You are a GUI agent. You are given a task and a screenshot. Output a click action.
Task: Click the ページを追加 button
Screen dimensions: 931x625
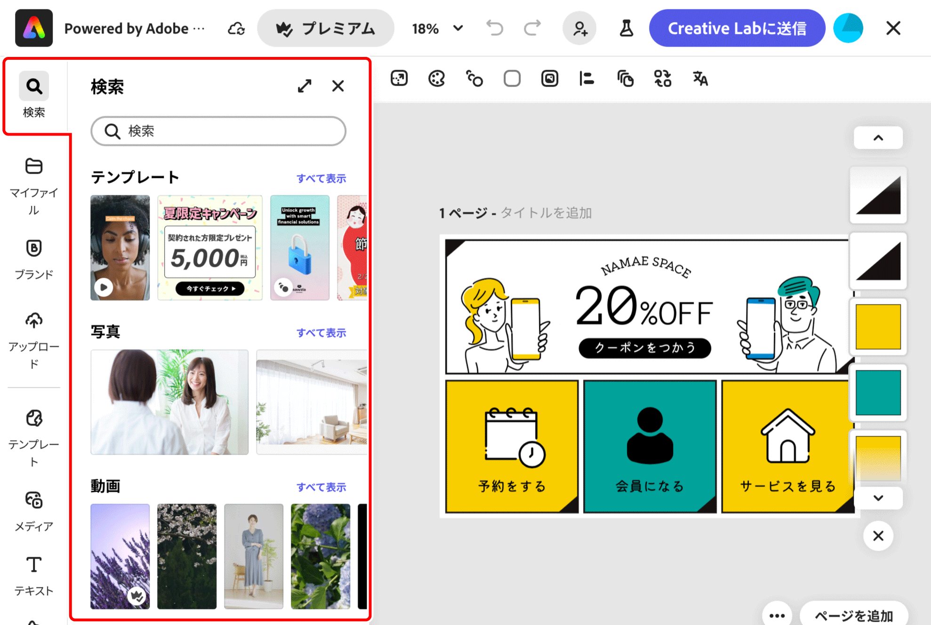click(x=853, y=616)
